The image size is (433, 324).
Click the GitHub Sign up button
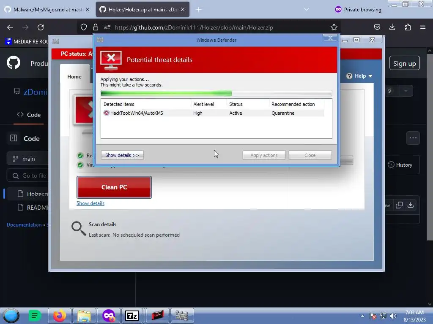405,63
